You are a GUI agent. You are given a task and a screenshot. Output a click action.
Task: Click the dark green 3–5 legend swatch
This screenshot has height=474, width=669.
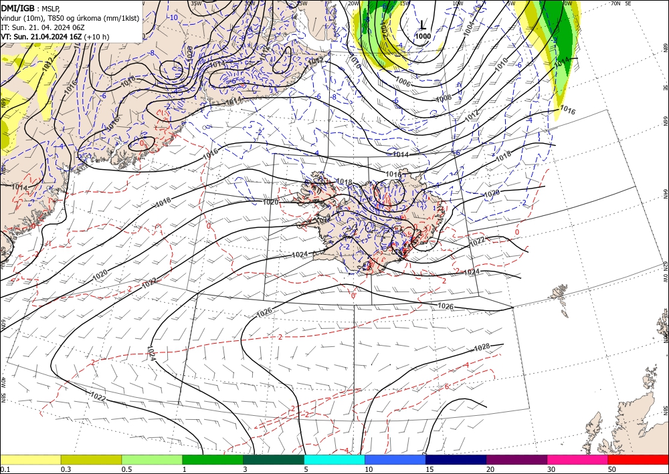tap(274, 459)
